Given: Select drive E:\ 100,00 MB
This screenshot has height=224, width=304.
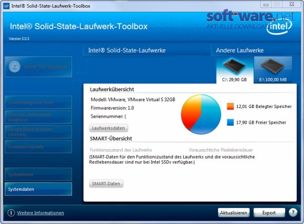Looking at the screenshot, I should [273, 70].
